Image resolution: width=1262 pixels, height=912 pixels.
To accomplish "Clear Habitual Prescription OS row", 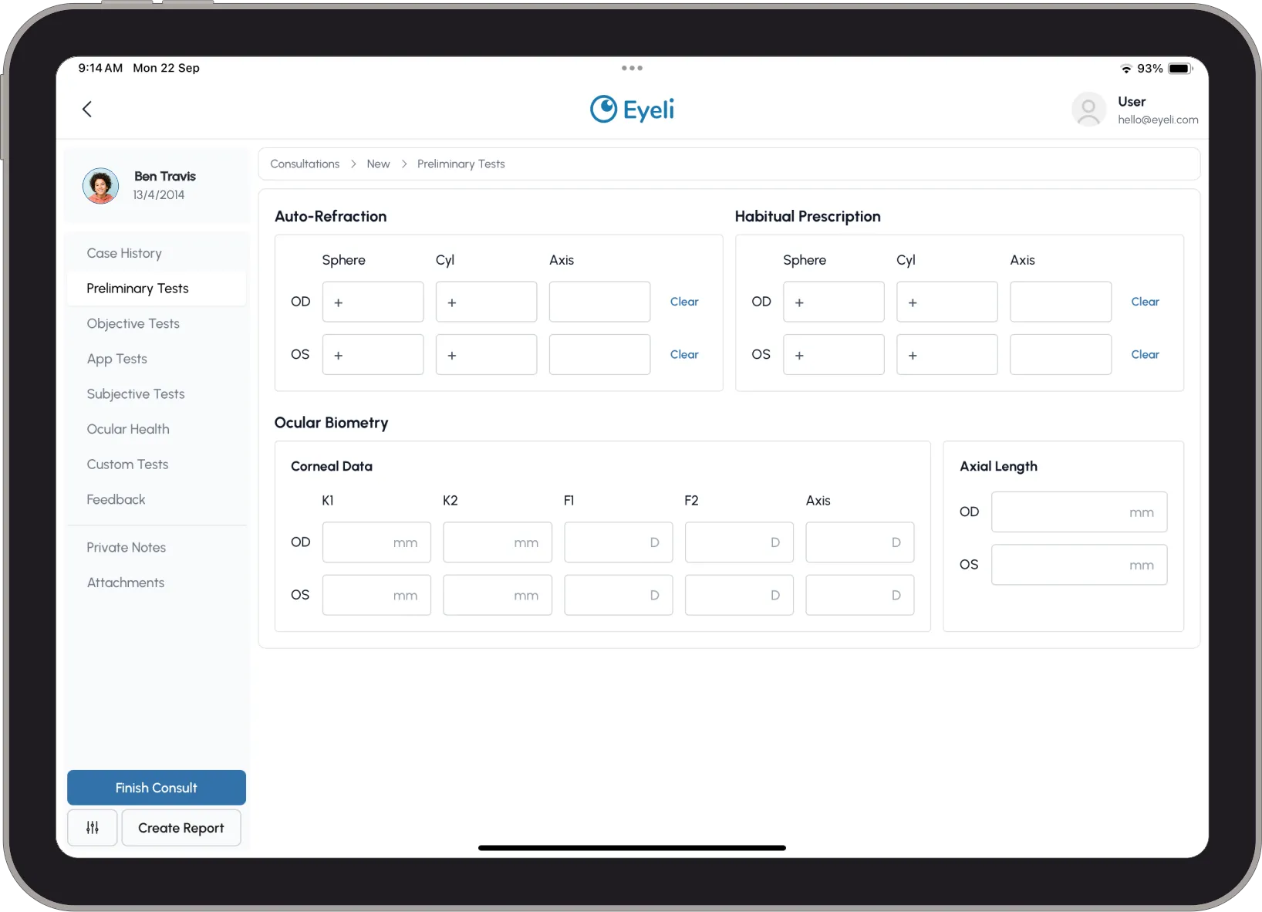I will point(1145,354).
